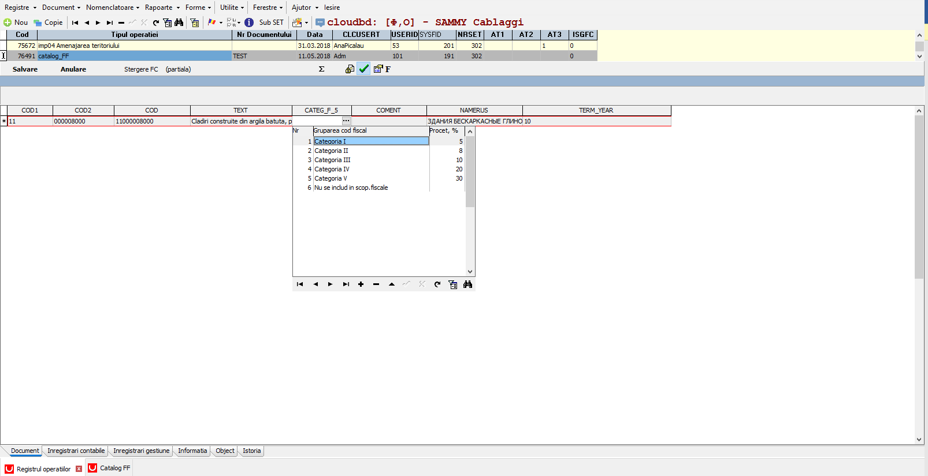Click the chat bubble icon beside cloudbd
Screen dimensions: 928x476
click(320, 23)
